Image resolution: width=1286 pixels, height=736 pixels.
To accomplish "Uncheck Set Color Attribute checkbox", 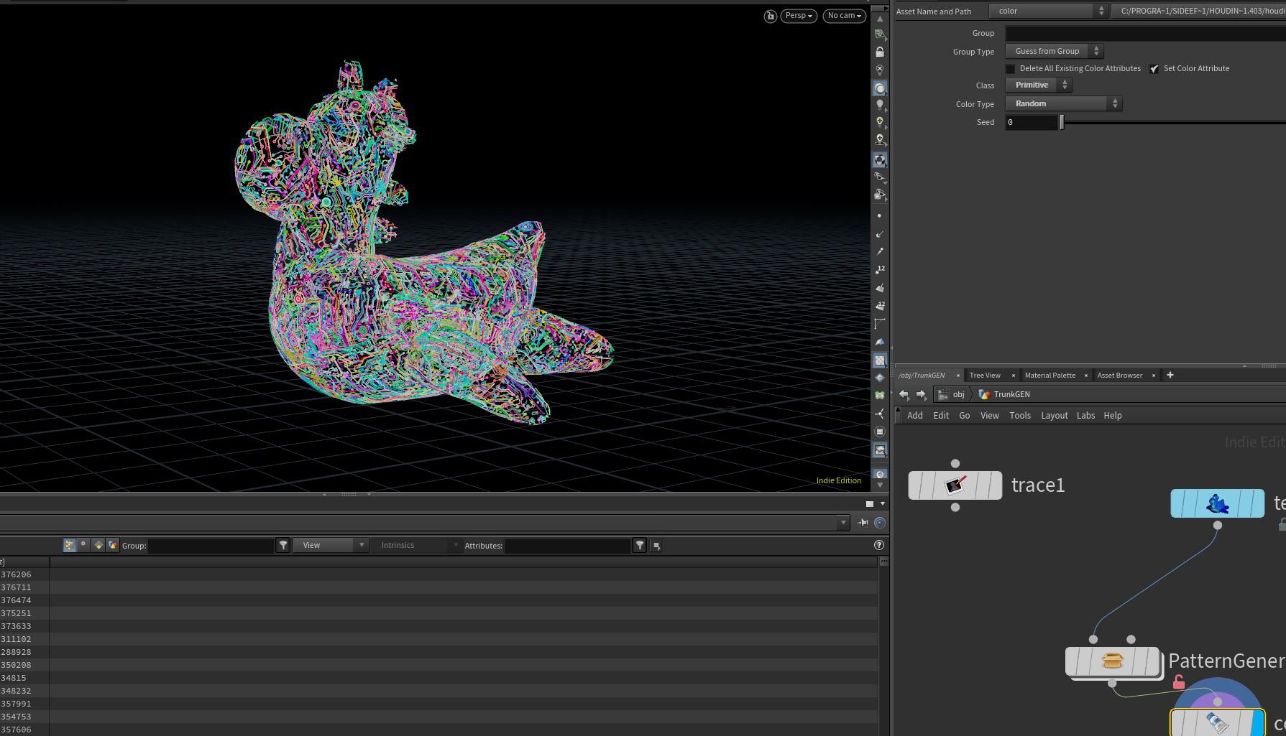I will pos(1154,69).
